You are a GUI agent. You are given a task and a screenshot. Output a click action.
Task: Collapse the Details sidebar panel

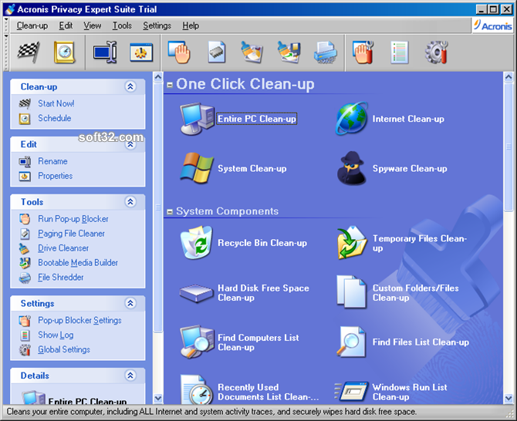click(x=130, y=376)
